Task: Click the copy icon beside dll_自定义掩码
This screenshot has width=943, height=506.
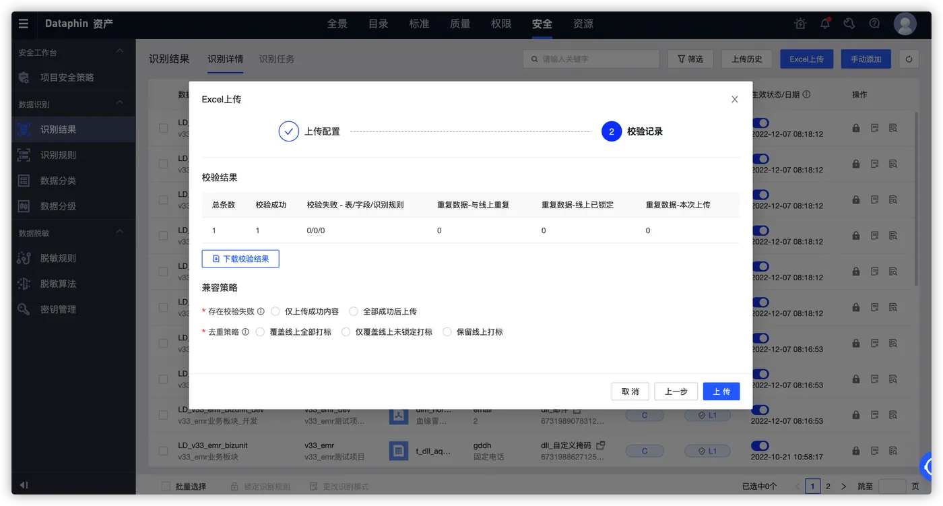Action: (x=601, y=445)
